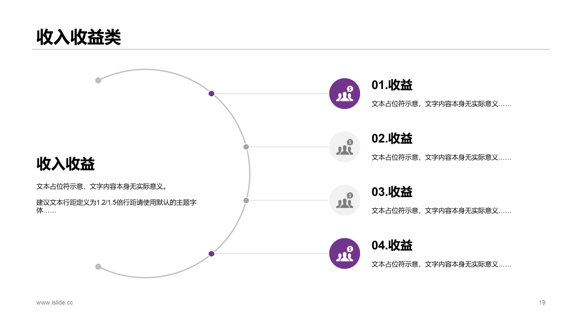This screenshot has height=327, width=582.
Task: Select the heading 04.收益
Action: [392, 245]
